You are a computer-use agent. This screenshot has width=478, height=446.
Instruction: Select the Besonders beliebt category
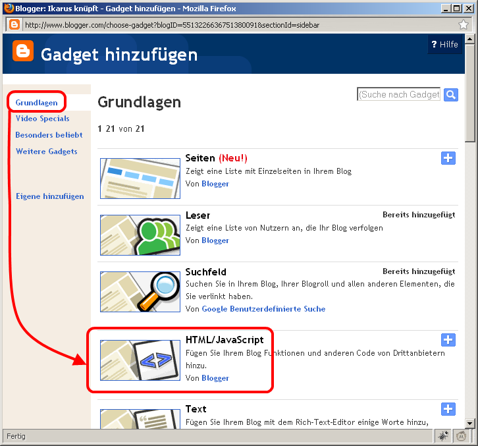click(x=49, y=135)
